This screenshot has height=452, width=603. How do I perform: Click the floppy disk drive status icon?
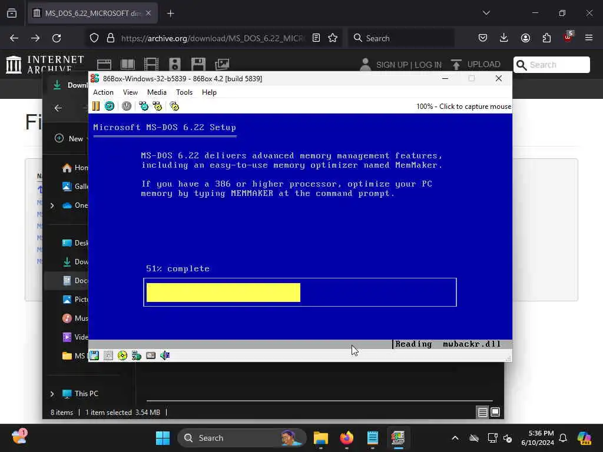(x=94, y=355)
